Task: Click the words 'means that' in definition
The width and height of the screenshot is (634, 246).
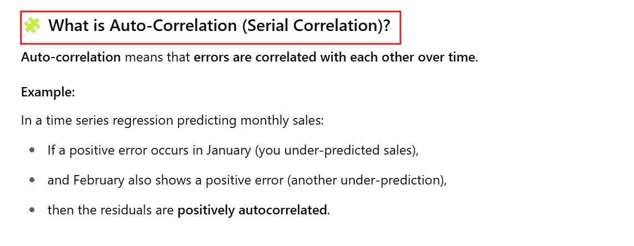Action: tap(157, 57)
